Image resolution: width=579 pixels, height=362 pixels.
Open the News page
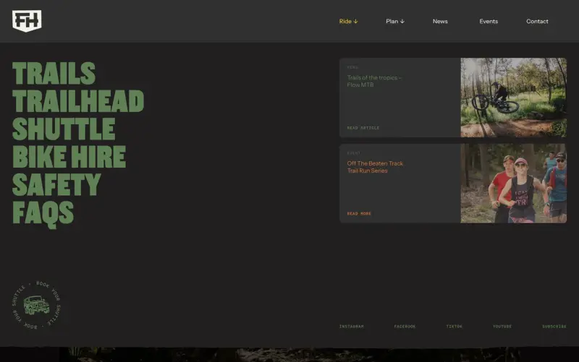pos(440,22)
